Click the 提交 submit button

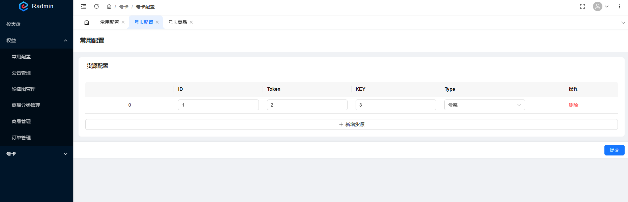(614, 150)
